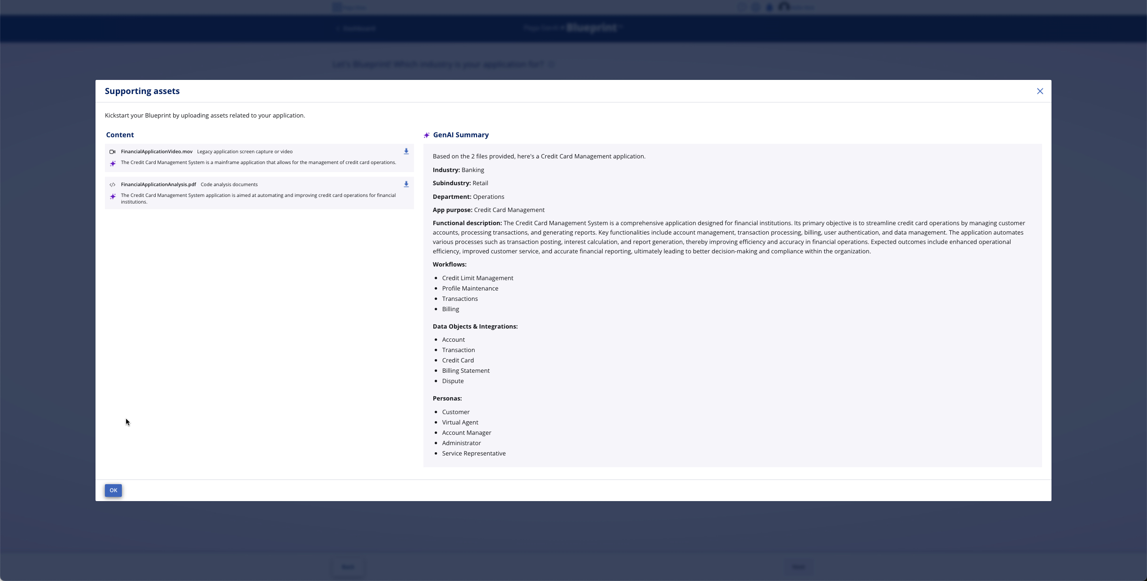
Task: Click the GenAI Summary heading
Action: tap(461, 135)
